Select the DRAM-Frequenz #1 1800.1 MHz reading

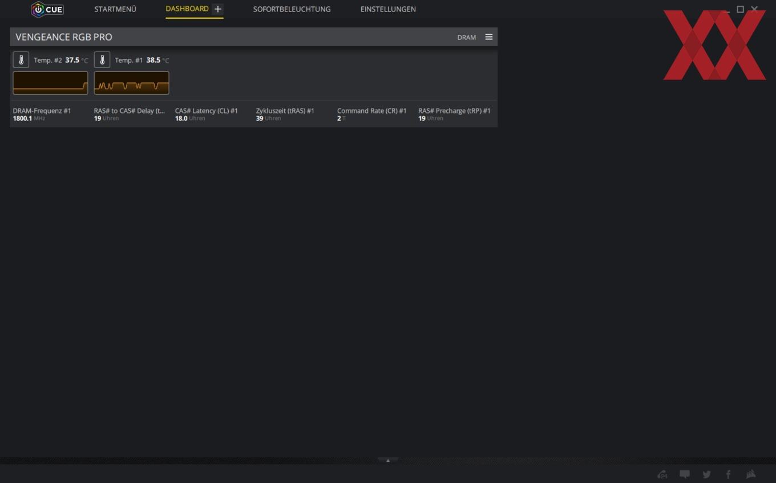(x=42, y=114)
